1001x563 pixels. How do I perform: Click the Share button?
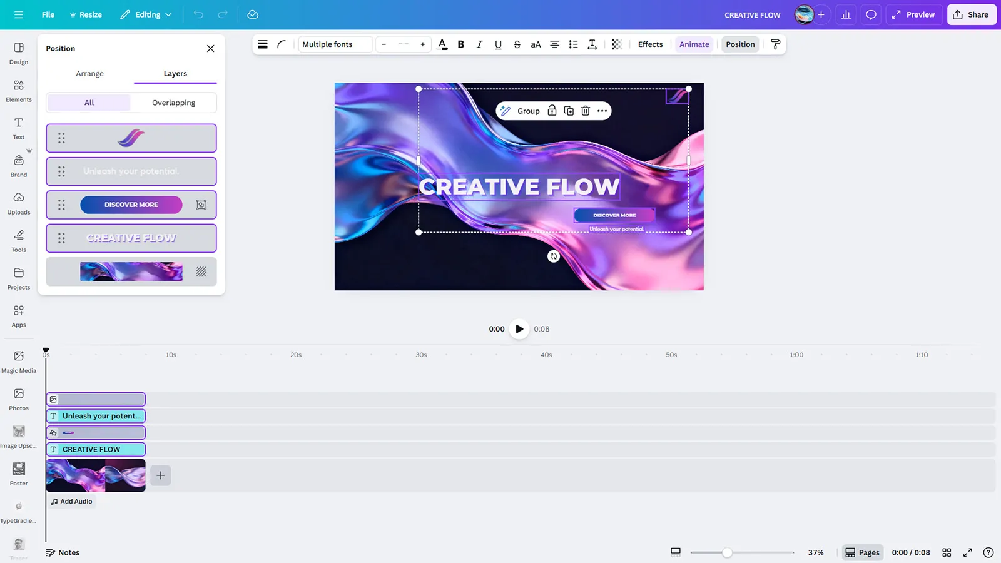pos(971,14)
